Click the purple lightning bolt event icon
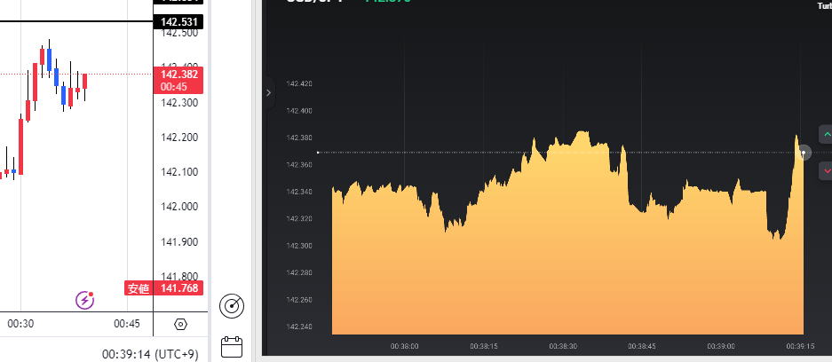Viewport: 832px width, 362px height. [85, 300]
